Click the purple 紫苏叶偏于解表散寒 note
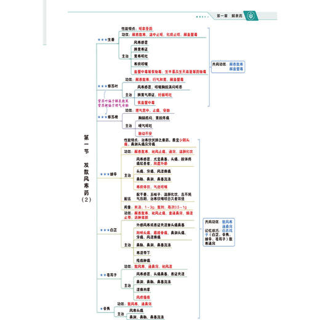Viewport: 320px width, 320px height. pyautogui.click(x=113, y=101)
